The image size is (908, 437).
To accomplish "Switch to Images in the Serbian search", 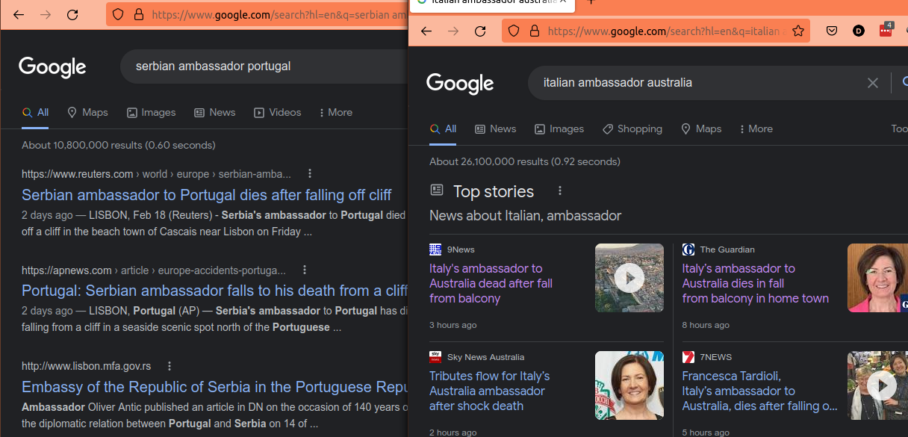I will point(152,112).
